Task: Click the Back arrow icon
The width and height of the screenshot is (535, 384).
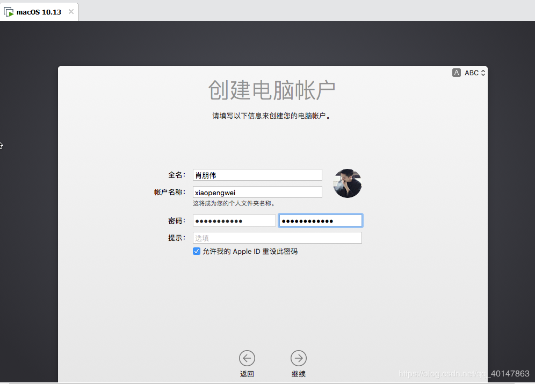Action: pyautogui.click(x=247, y=358)
